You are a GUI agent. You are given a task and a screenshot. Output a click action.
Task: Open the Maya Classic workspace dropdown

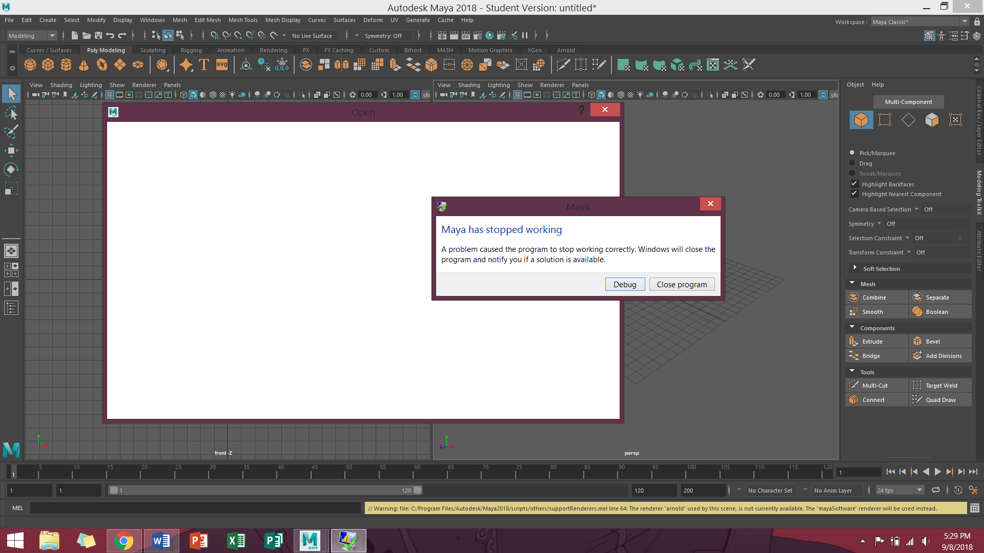point(966,21)
